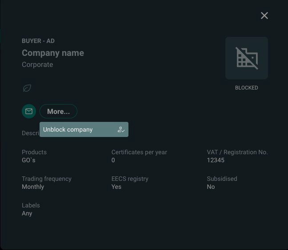Select Unblock company from the menu
This screenshot has width=288, height=250.
point(84,129)
